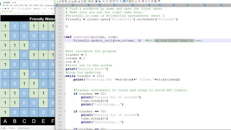Click the '#Set variables for program' comment
This screenshot has width=231, height=130.
point(91,51)
